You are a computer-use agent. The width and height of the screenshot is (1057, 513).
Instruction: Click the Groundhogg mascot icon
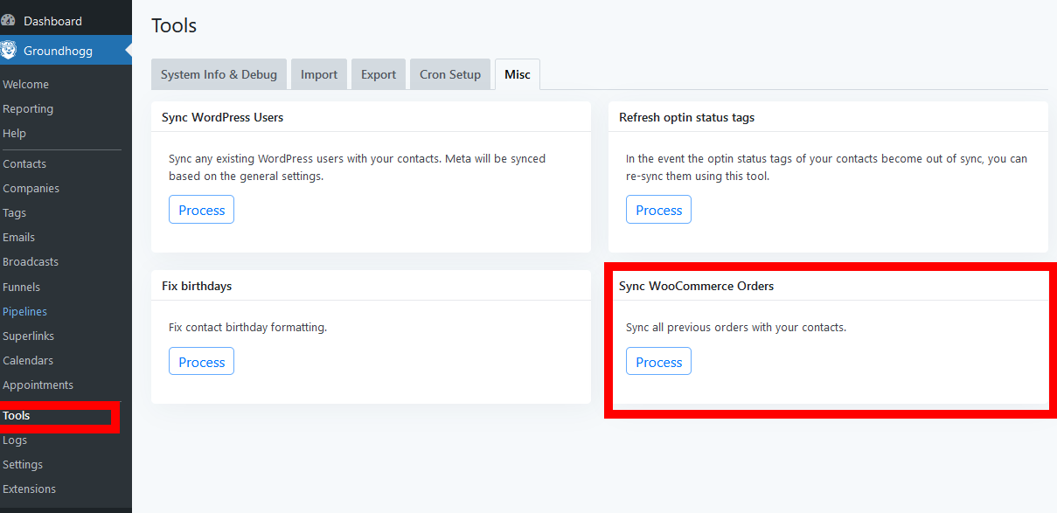pos(8,50)
